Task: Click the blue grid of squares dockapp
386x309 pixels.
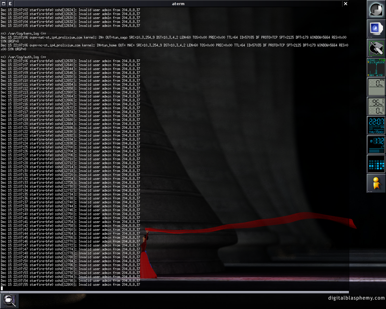Action: [376, 164]
